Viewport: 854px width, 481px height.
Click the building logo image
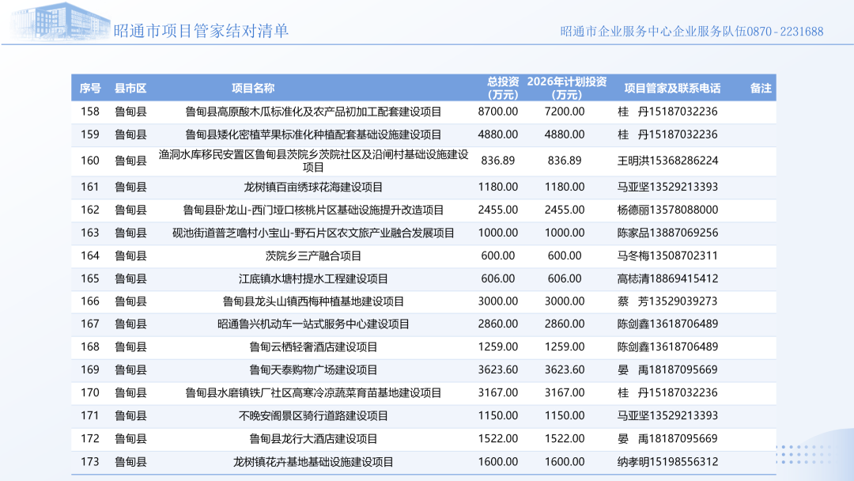point(61,22)
